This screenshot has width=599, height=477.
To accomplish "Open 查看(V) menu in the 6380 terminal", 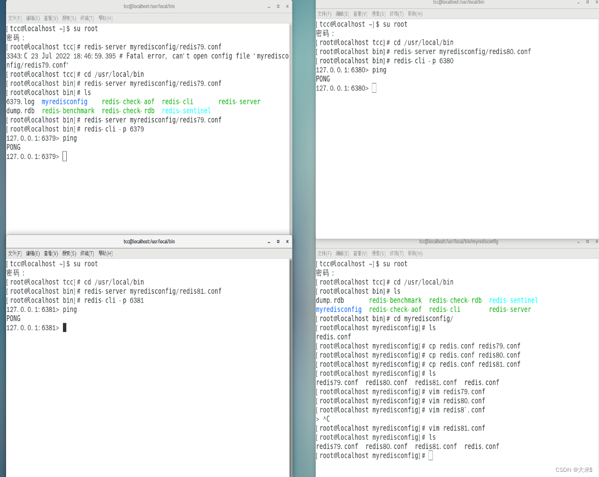I will point(360,14).
